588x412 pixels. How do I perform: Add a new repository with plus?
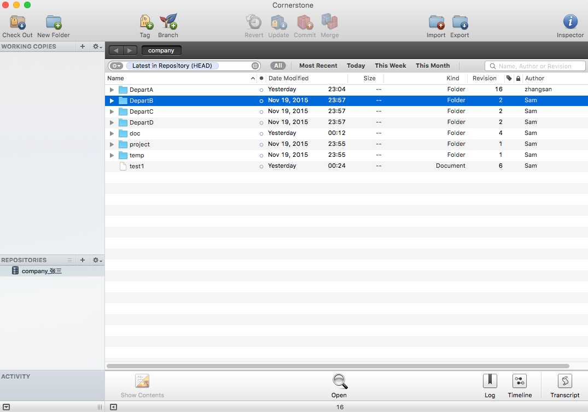tap(83, 260)
